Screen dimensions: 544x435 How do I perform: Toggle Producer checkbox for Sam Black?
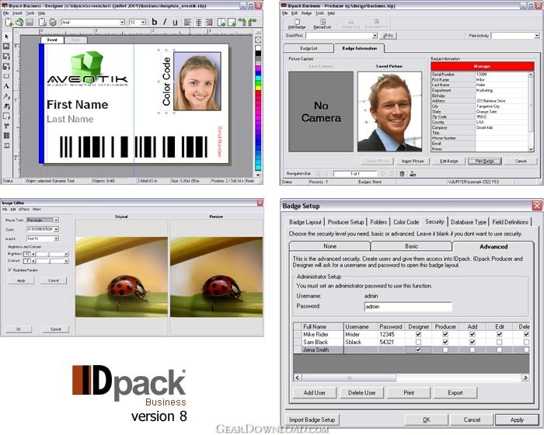click(445, 342)
